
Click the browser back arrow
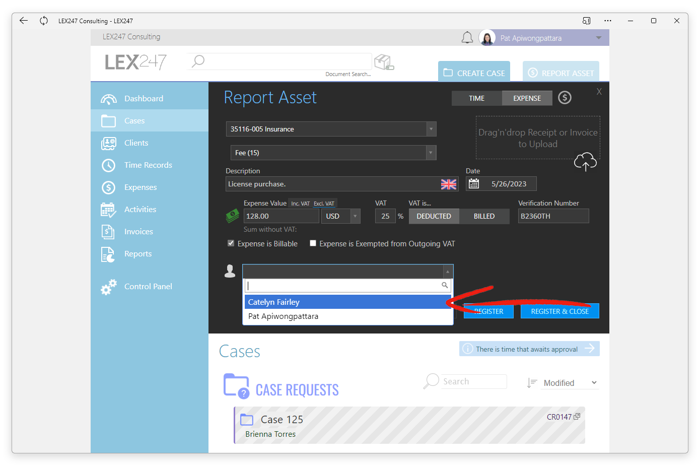pyautogui.click(x=24, y=21)
